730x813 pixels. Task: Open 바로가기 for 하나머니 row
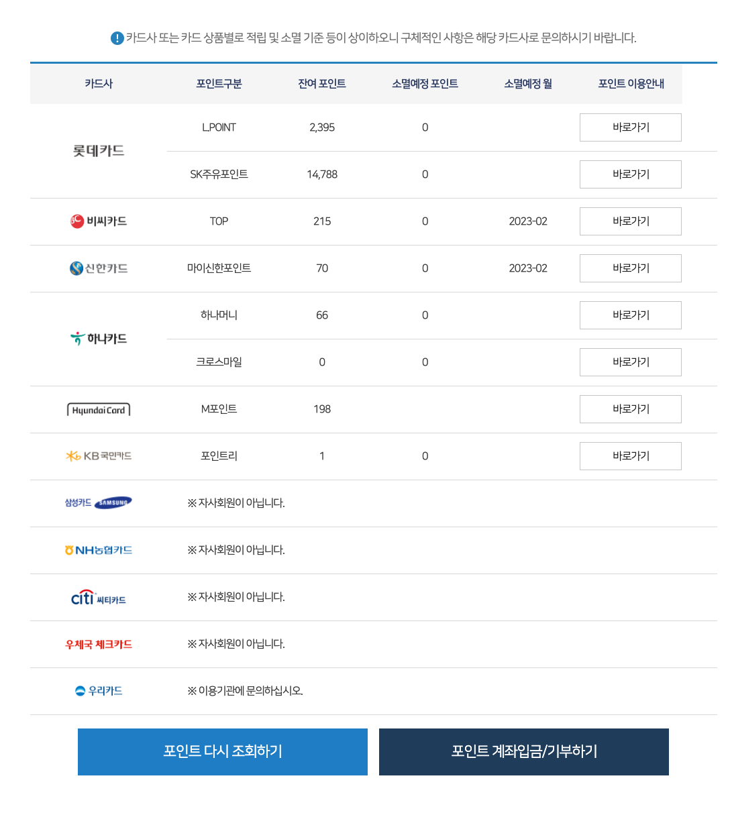pyautogui.click(x=631, y=315)
